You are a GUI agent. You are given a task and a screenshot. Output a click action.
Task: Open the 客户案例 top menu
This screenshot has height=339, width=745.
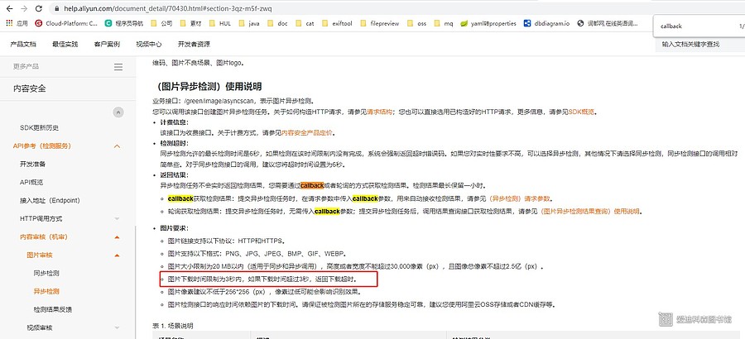[107, 44]
